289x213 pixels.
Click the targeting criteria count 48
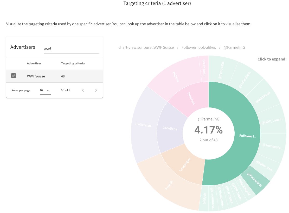(63, 76)
